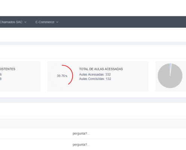Open the first pergunta?... row
The width and height of the screenshot is (186, 150).
[x=93, y=133]
